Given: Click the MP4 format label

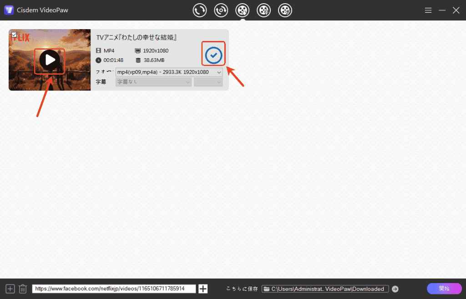Looking at the screenshot, I should tap(109, 51).
